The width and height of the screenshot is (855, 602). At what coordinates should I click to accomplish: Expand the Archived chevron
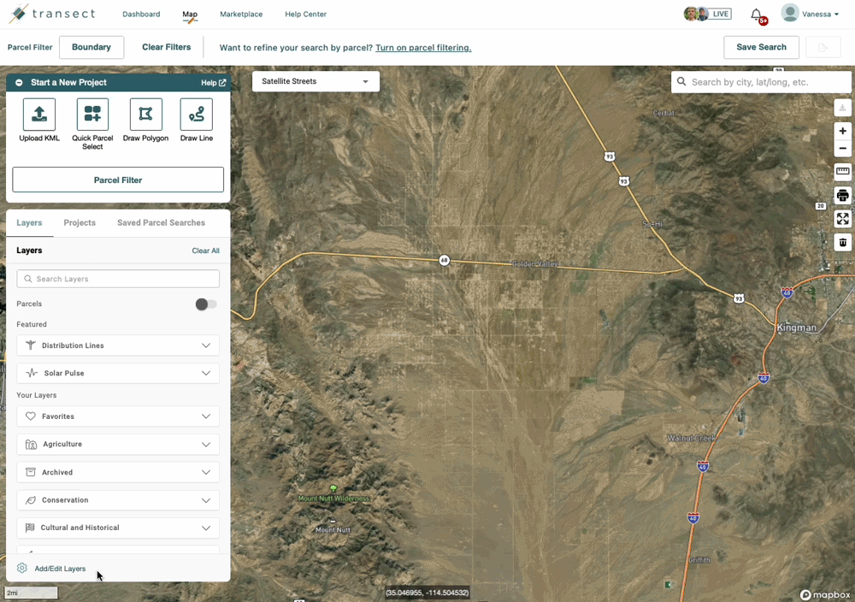[x=206, y=472]
